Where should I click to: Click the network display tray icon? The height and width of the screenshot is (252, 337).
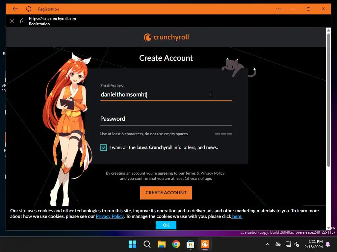(x=288, y=244)
